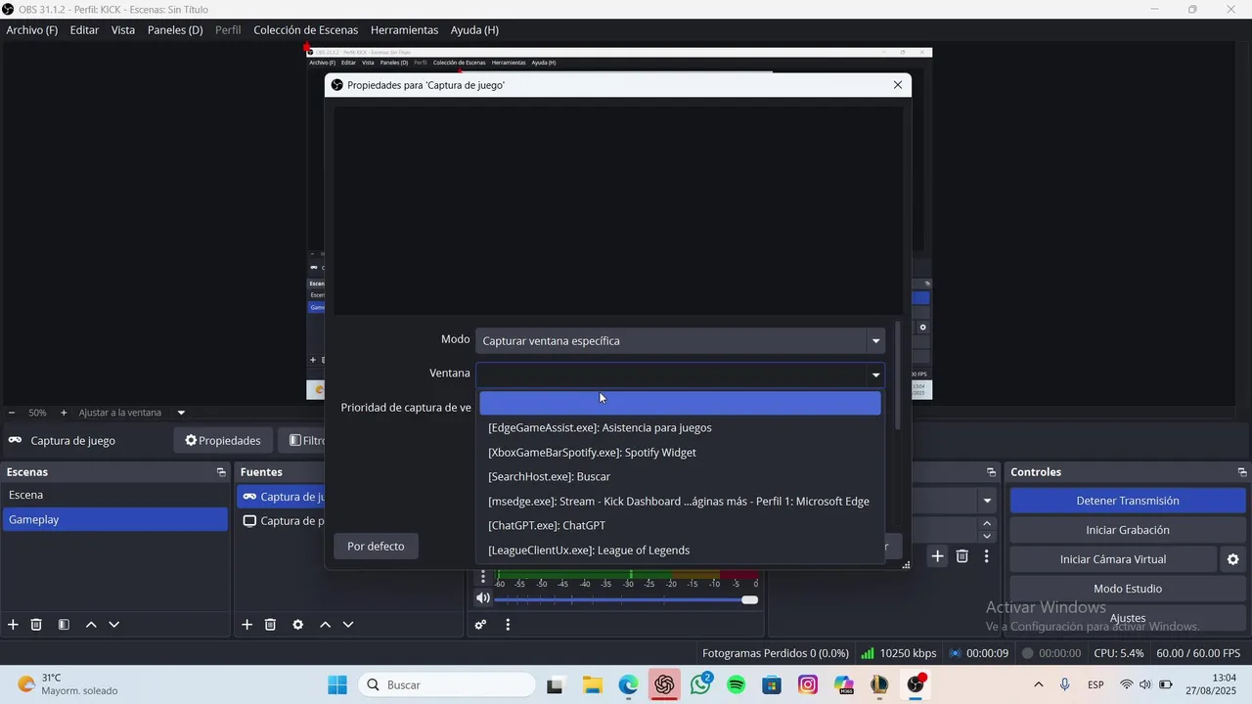Click Iniciar Cámara Virtual button
The image size is (1252, 704).
[x=1113, y=559]
